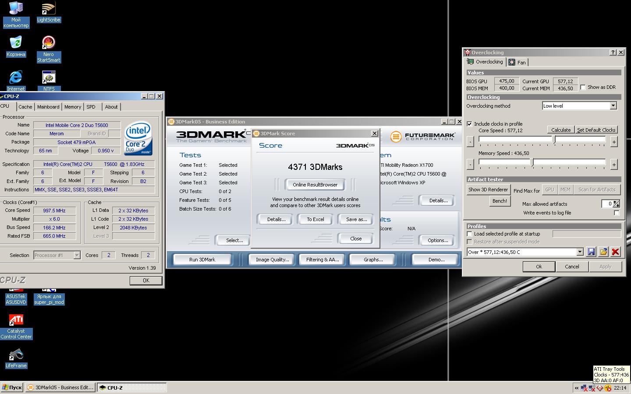Click Show 3D Renderer button

point(488,190)
